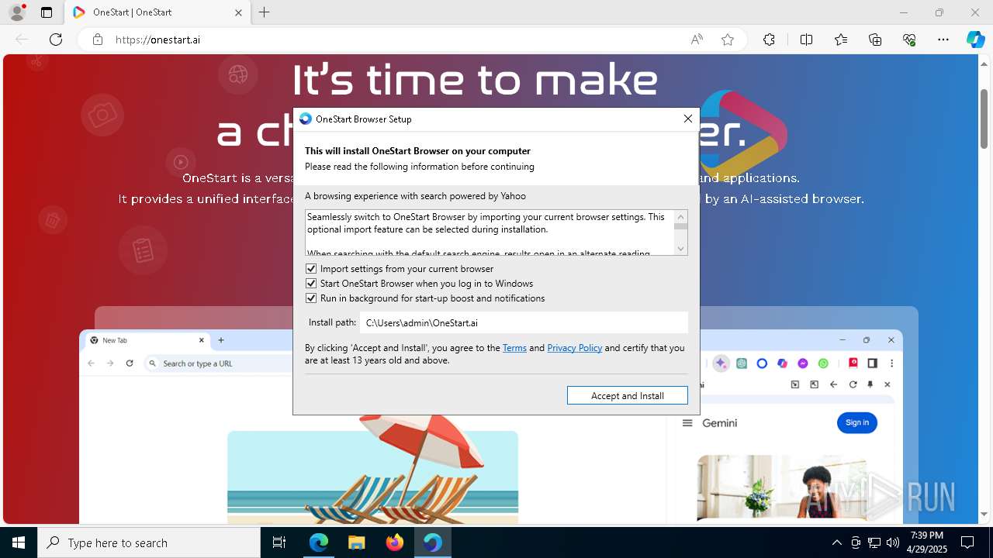Open the notification center icon
The image size is (993, 558).
[967, 542]
